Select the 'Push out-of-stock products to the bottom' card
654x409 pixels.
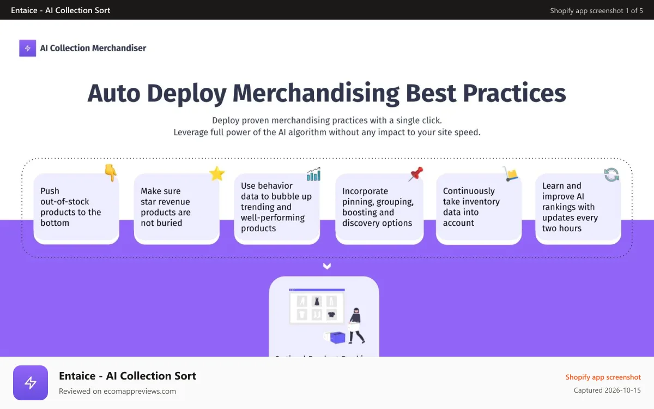pyautogui.click(x=76, y=209)
